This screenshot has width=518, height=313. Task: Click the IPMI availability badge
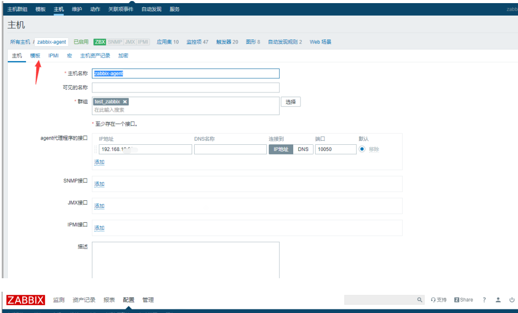pyautogui.click(x=143, y=42)
